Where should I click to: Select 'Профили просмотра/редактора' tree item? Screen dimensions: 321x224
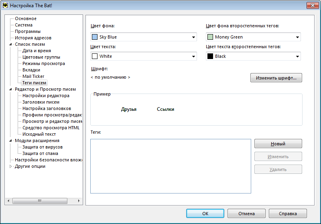(x=52, y=115)
